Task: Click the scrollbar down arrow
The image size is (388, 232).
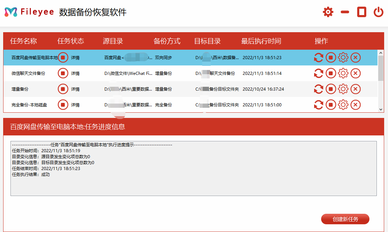Action: pyautogui.click(x=381, y=109)
